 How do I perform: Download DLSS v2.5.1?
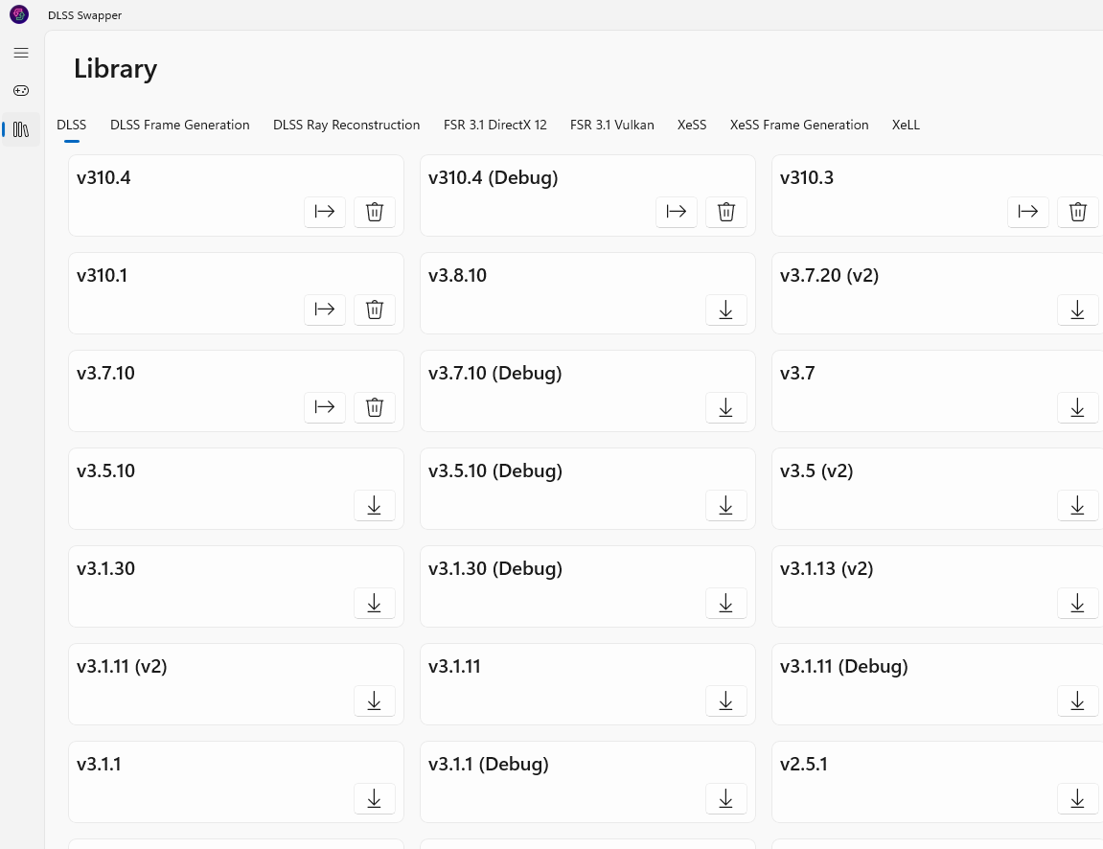(x=1077, y=798)
